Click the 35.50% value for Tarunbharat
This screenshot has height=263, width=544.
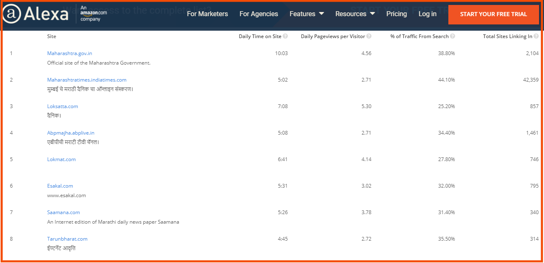(446, 239)
